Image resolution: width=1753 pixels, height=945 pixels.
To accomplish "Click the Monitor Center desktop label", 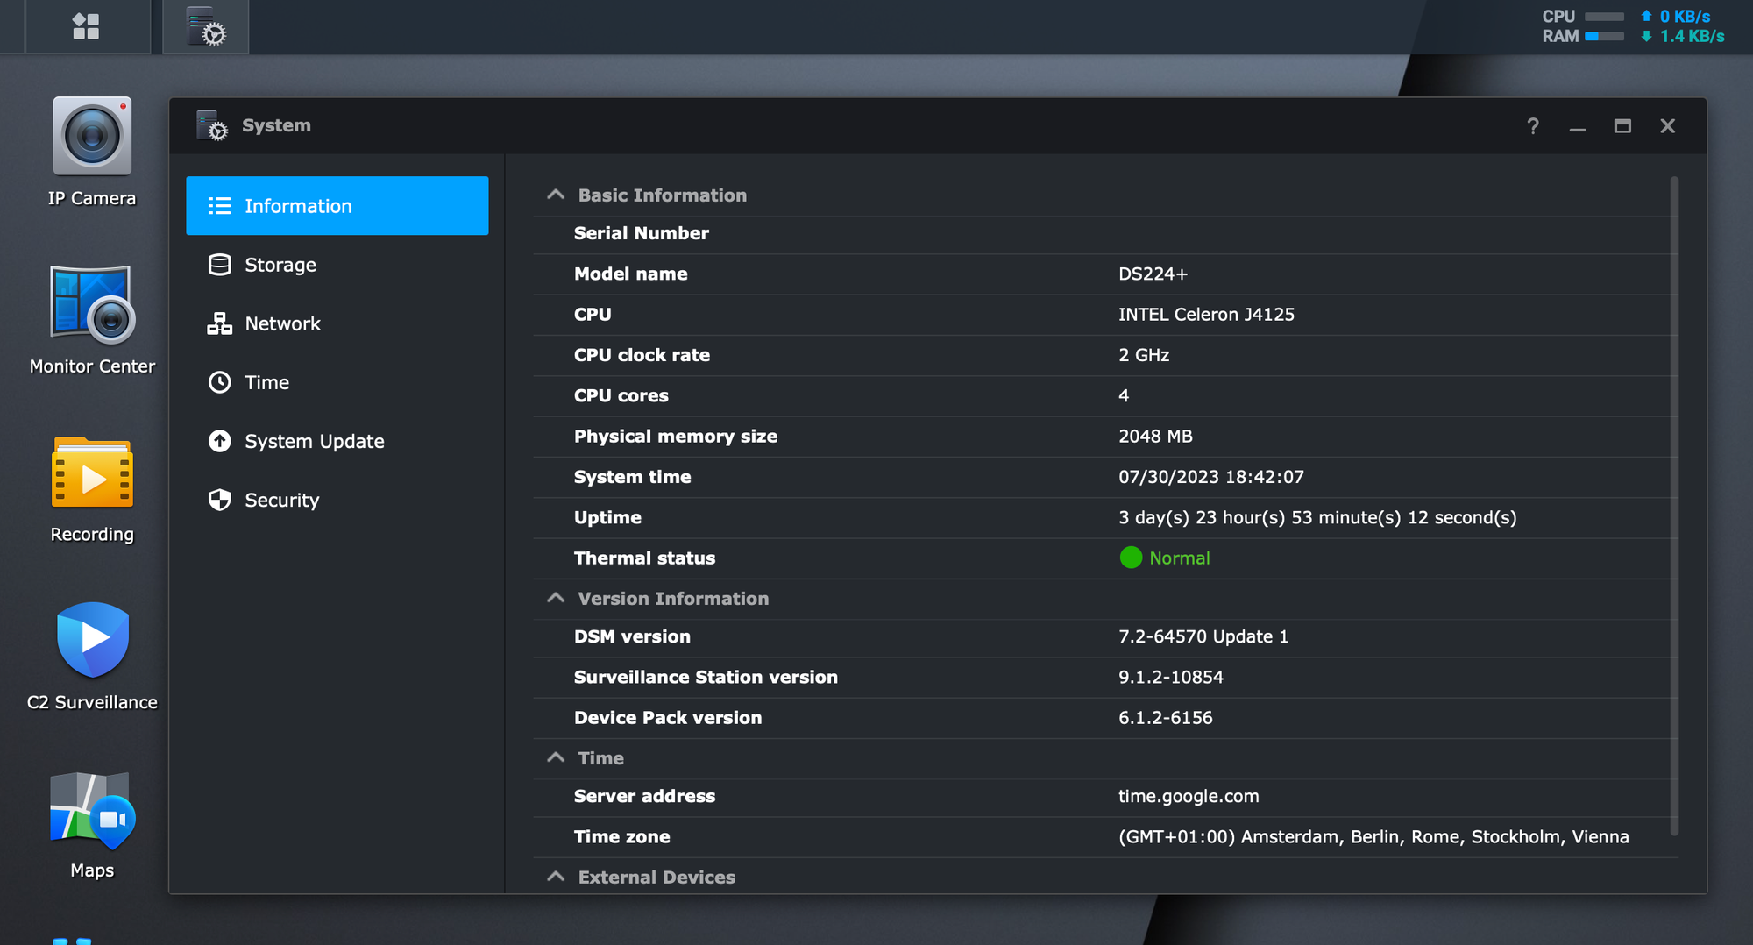I will pyautogui.click(x=92, y=366).
